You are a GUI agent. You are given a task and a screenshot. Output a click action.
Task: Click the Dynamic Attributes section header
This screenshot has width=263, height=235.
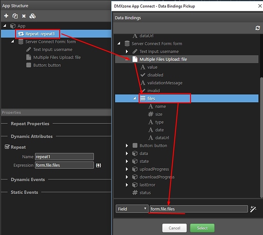click(x=32, y=136)
